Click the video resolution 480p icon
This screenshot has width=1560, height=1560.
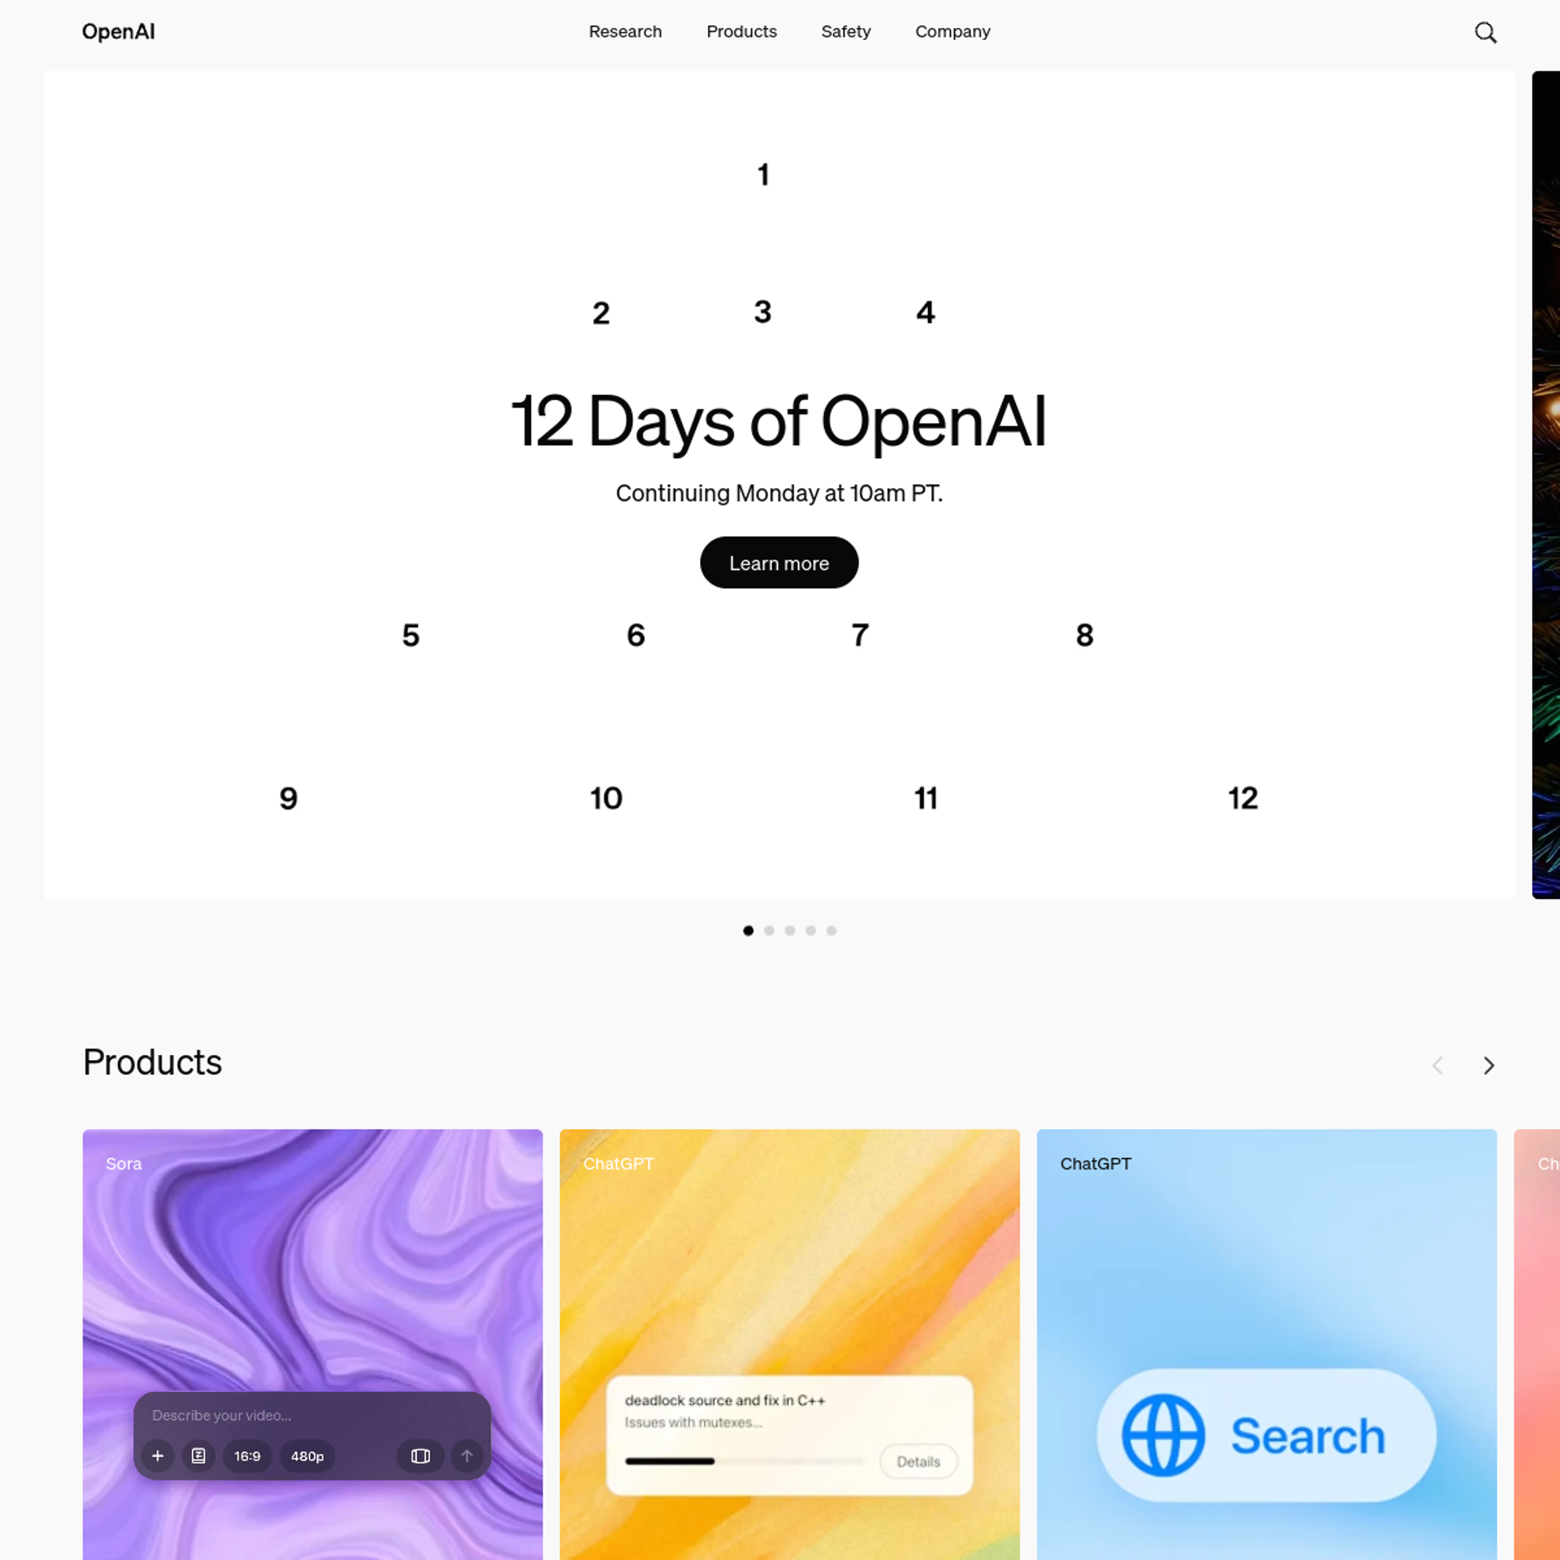pos(306,1456)
